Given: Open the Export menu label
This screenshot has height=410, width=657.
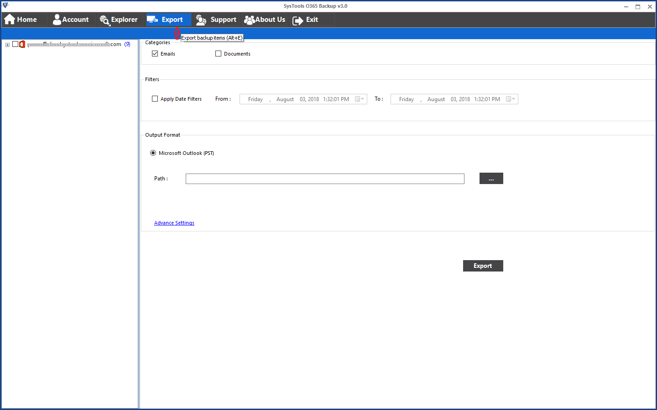Looking at the screenshot, I should (172, 20).
